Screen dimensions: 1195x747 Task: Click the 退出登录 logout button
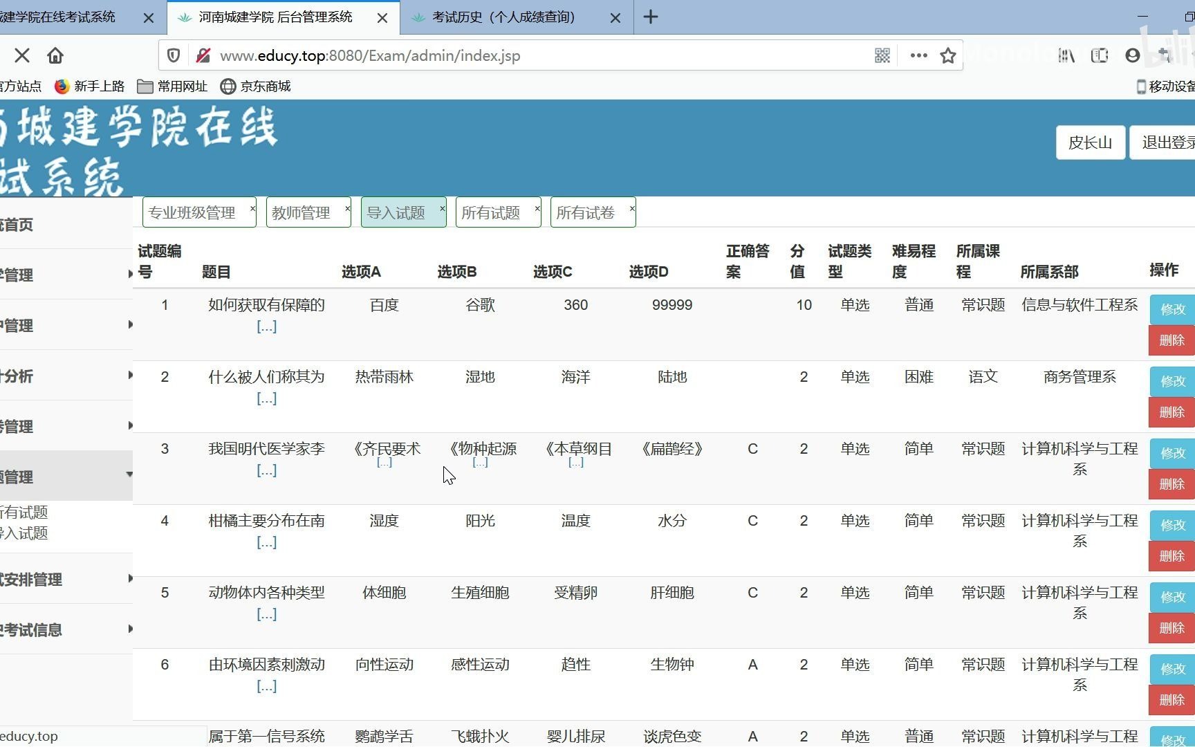pos(1164,142)
